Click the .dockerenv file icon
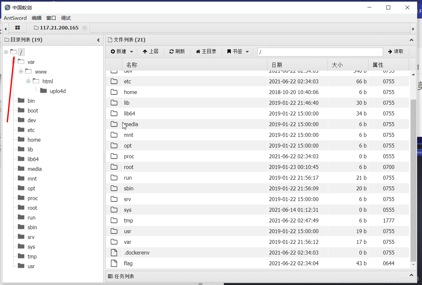This screenshot has height=285, width=422. point(114,253)
